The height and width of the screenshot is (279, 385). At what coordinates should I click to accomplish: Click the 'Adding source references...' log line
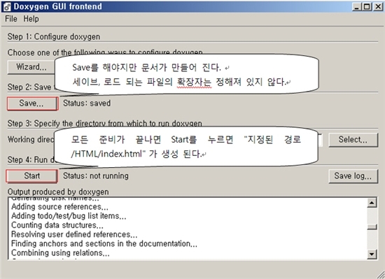tap(59, 207)
